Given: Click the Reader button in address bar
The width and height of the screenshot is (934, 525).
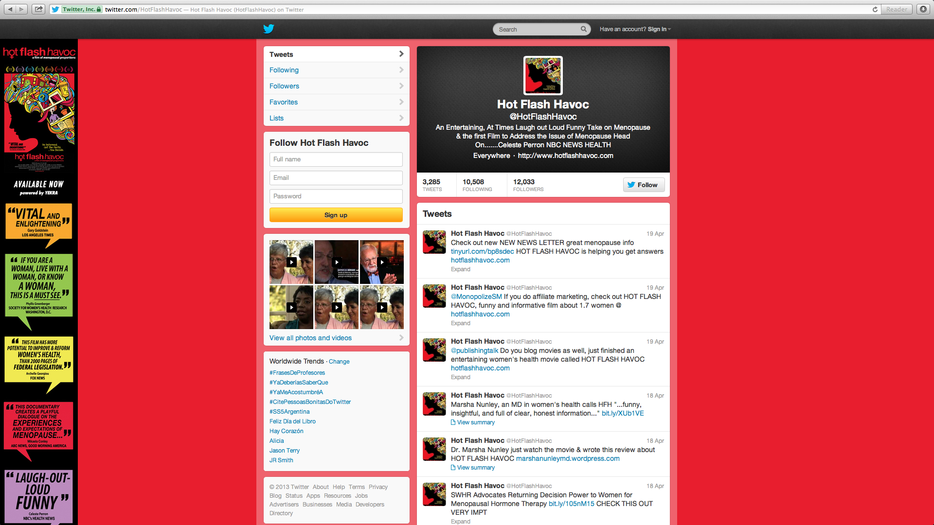Looking at the screenshot, I should (x=897, y=9).
